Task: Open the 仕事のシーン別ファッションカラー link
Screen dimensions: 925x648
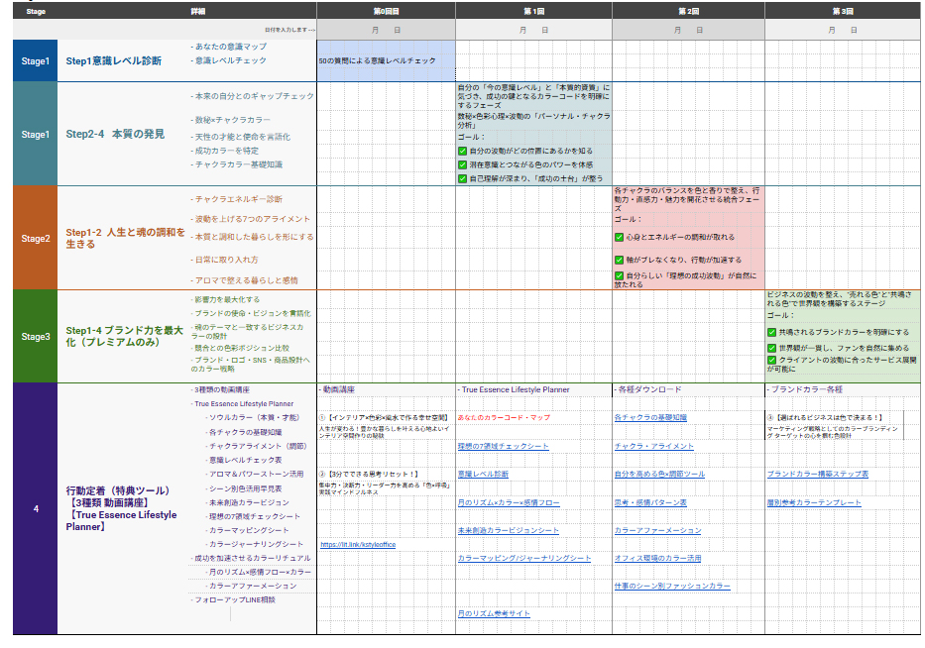Action: pyautogui.click(x=671, y=587)
